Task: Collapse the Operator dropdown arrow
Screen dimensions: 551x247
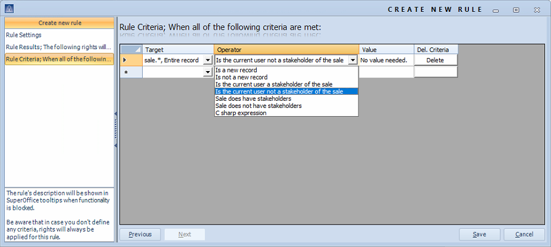Action: (x=352, y=60)
